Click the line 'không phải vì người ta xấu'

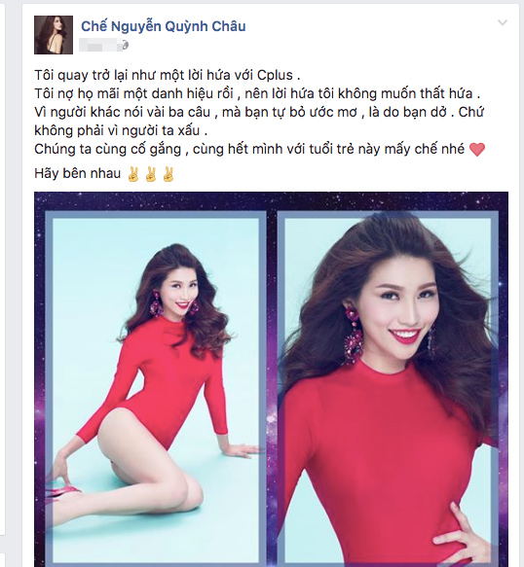click(x=121, y=130)
